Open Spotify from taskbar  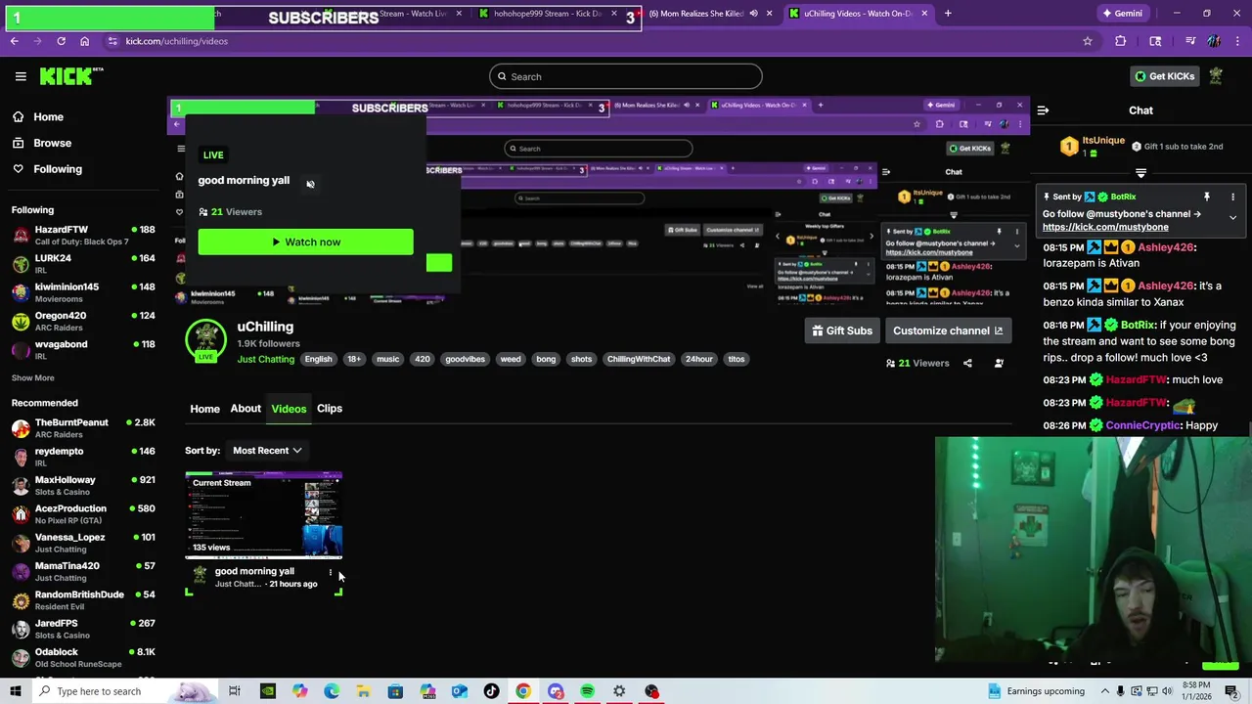tap(587, 691)
